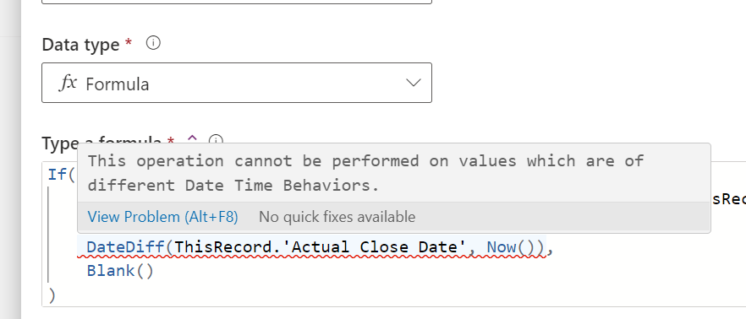Place cursor on DateDiff function name

(x=125, y=247)
